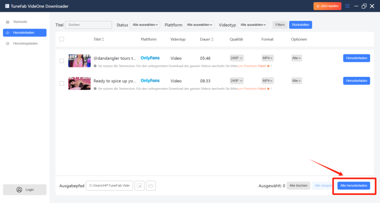Image resolution: width=380 pixels, height=203 pixels.
Task: Click the Plattform column header
Action: 148,39
